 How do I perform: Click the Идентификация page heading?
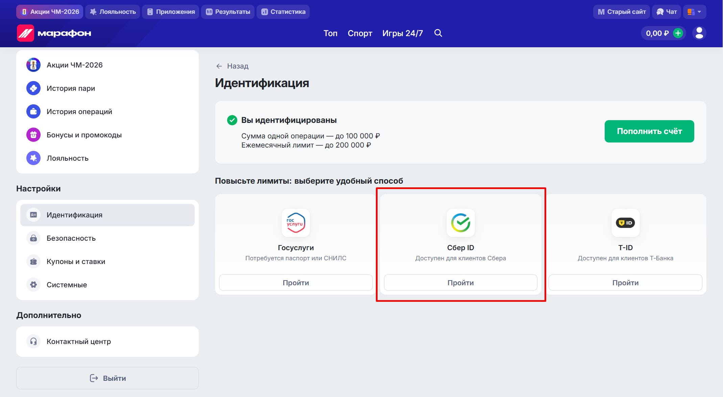pos(262,83)
